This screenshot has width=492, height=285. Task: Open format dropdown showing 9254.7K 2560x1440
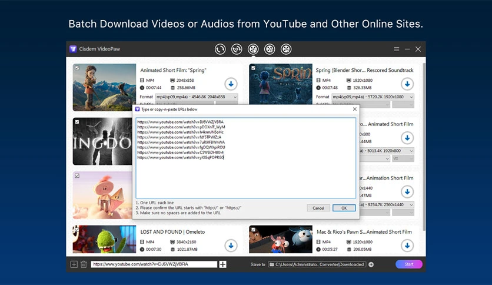387,205
